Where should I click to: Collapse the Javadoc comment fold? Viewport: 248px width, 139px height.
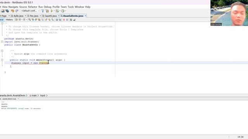pos(2,51)
